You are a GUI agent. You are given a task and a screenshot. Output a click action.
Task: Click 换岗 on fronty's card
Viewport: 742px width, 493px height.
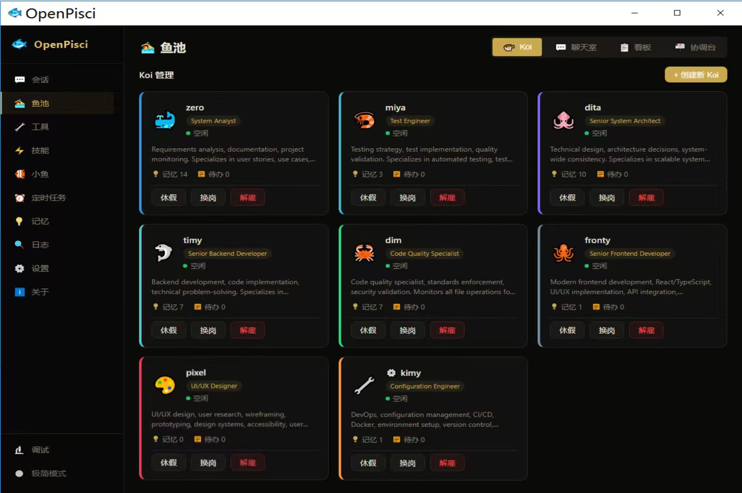pyautogui.click(x=607, y=330)
